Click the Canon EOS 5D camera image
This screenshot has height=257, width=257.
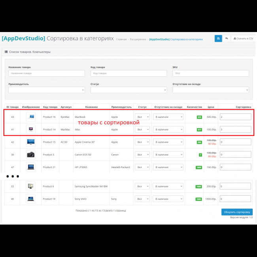(x=31, y=155)
